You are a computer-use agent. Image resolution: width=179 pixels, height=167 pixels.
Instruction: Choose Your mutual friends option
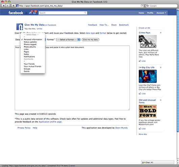tap(32, 66)
